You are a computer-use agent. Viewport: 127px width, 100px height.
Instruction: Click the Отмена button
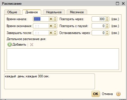coord(107,94)
